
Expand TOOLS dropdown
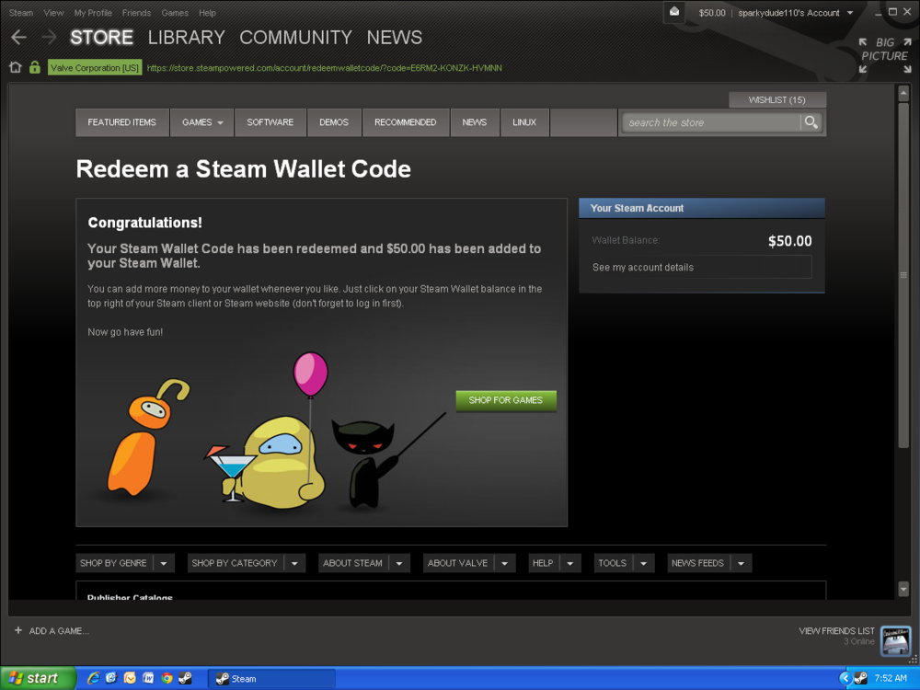[624, 563]
